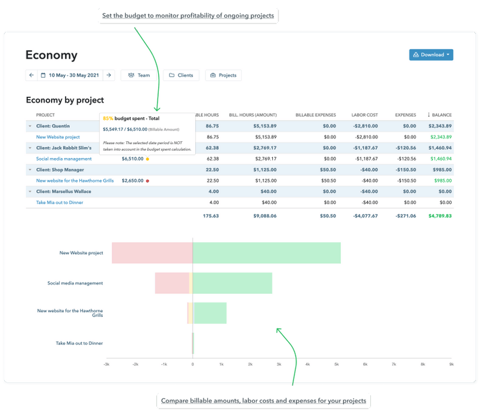The image size is (481, 414).
Task: Click the Download dropdown button
Action: click(x=431, y=55)
